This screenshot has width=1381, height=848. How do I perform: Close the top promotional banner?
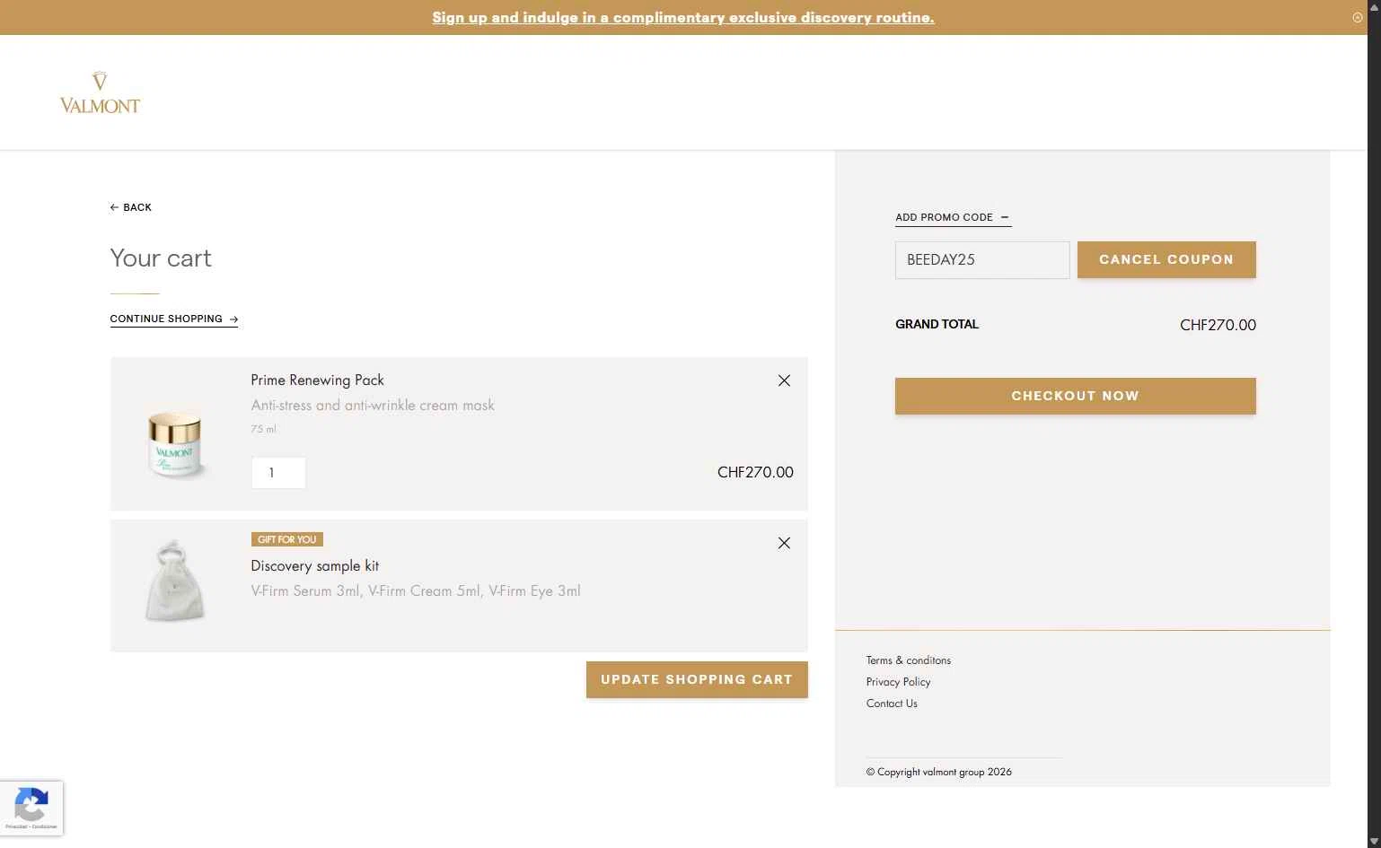tap(1357, 17)
